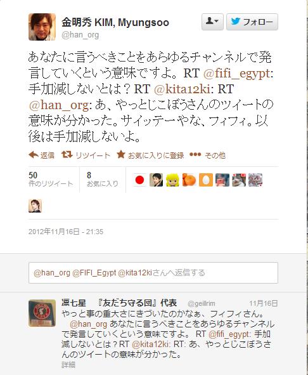Expand 詳細 under the reply tweet
The image size is (308, 375).
click(68, 365)
